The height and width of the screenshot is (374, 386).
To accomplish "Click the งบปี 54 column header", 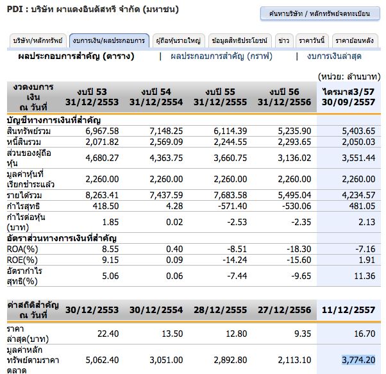I will point(156,97).
